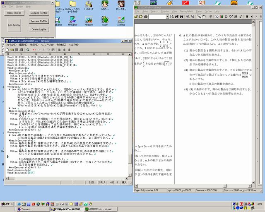Image resolution: width=265 pixels, height=212 pixels.
Task: Click Delete Logfile button
Action: [x=39, y=29]
